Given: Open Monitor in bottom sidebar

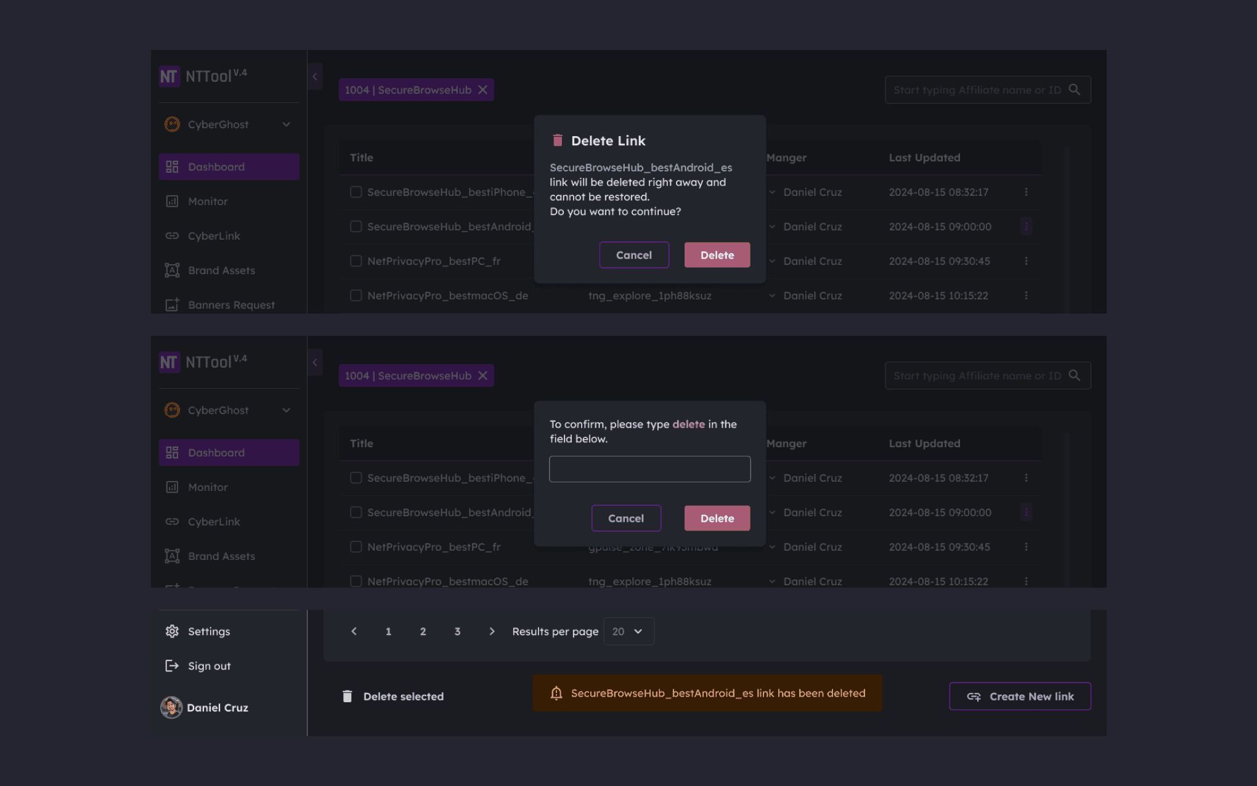Looking at the screenshot, I should pyautogui.click(x=208, y=487).
